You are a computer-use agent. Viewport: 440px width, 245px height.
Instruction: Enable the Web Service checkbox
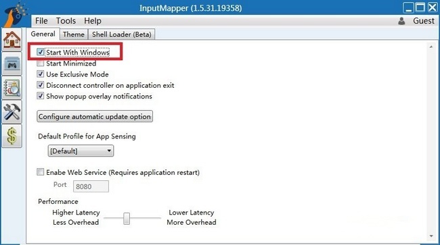tap(41, 171)
